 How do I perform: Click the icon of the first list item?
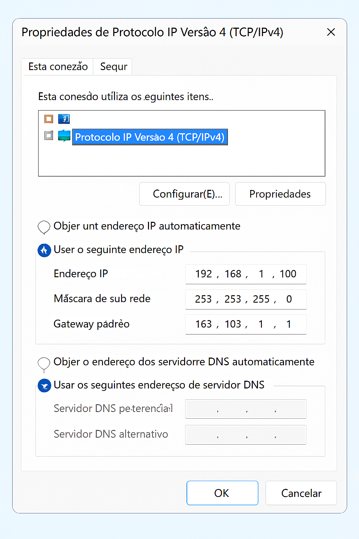pyautogui.click(x=64, y=119)
